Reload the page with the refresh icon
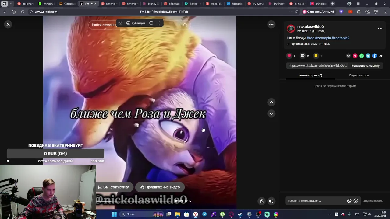The width and height of the screenshot is (390, 219). (x=23, y=12)
